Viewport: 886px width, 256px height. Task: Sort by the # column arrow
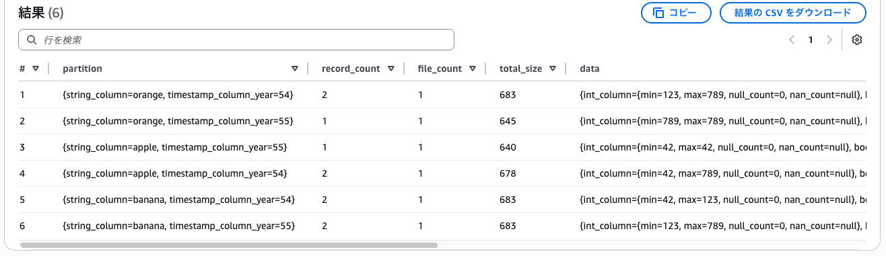[x=36, y=69]
